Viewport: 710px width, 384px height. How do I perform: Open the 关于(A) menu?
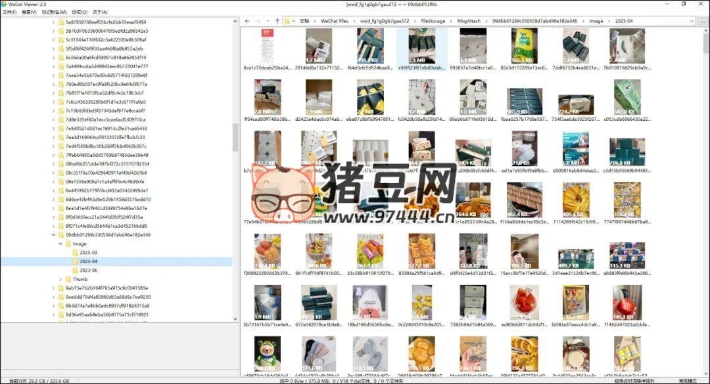pyautogui.click(x=100, y=12)
